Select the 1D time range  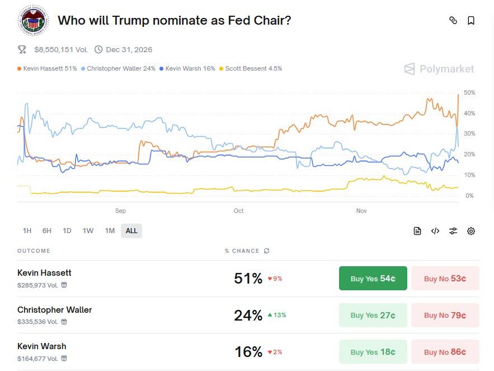(x=67, y=231)
